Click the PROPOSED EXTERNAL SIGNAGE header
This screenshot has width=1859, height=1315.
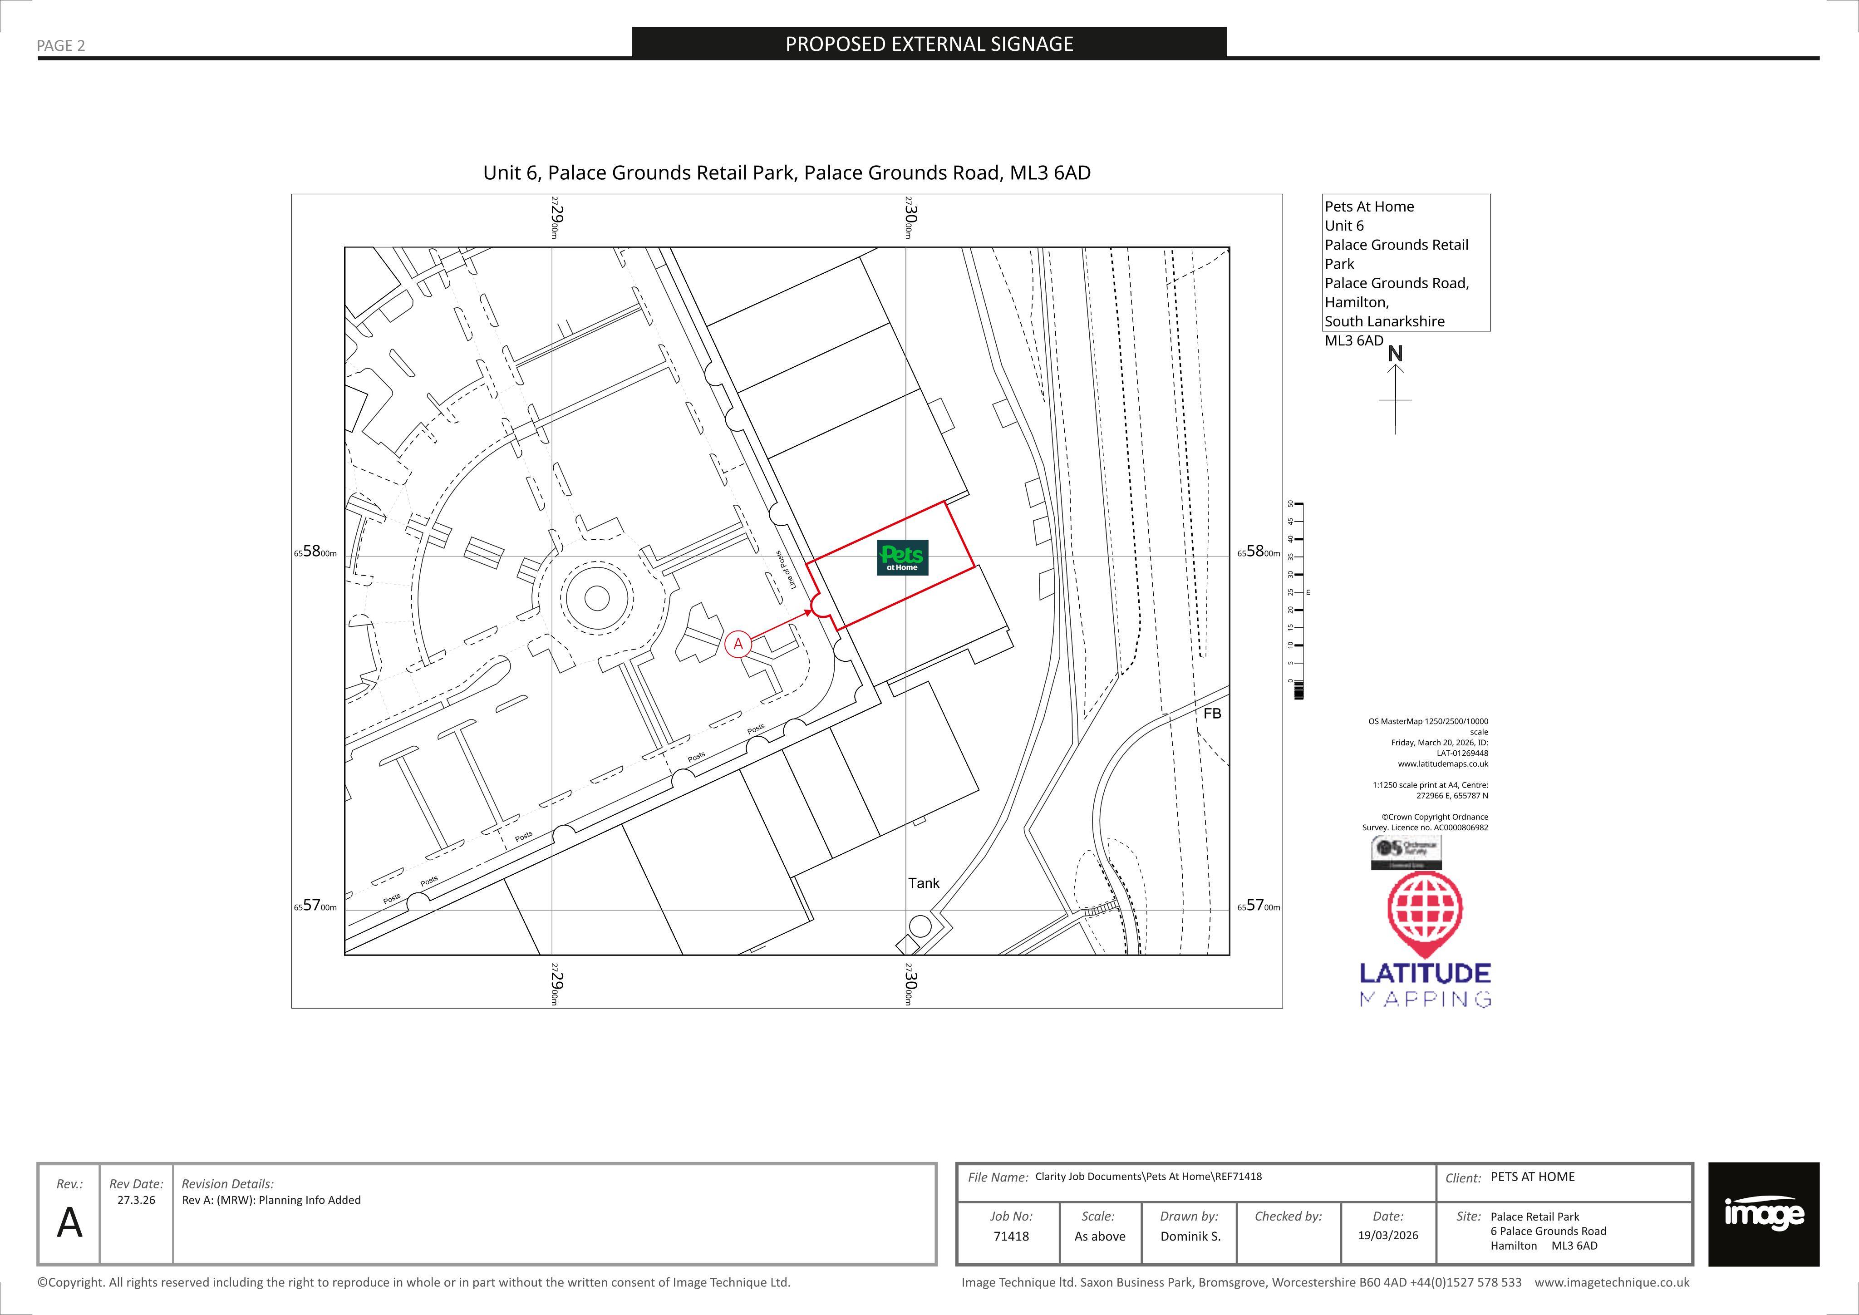point(929,44)
